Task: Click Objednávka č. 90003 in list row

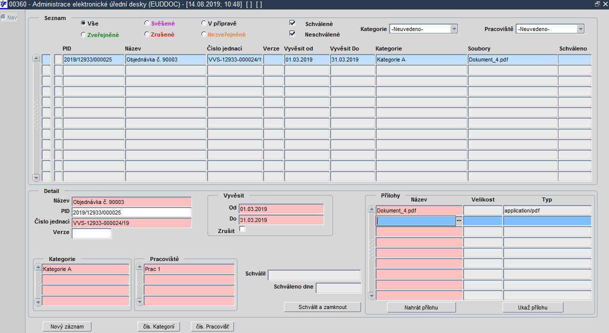Action: click(x=165, y=59)
